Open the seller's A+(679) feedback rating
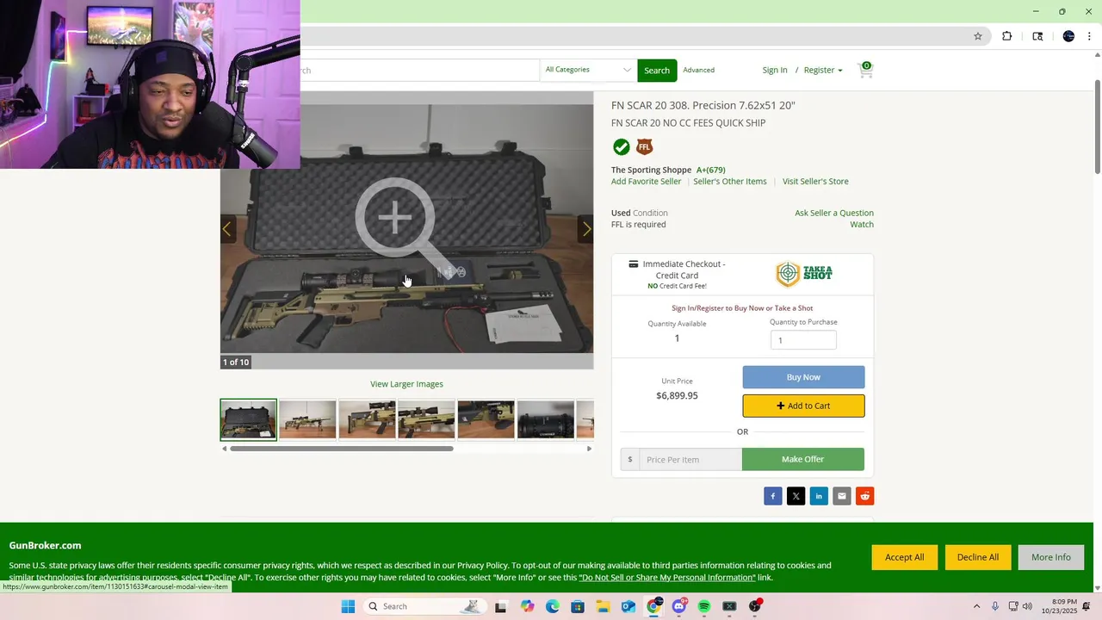Viewport: 1102px width, 620px height. [711, 170]
